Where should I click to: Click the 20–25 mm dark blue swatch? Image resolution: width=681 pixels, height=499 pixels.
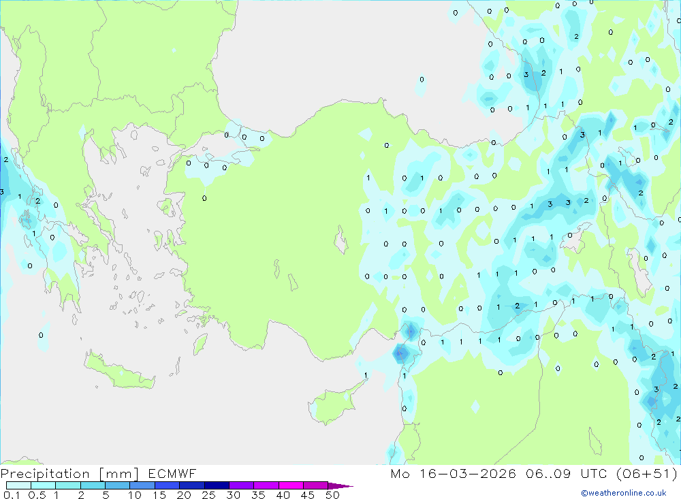tap(191, 485)
